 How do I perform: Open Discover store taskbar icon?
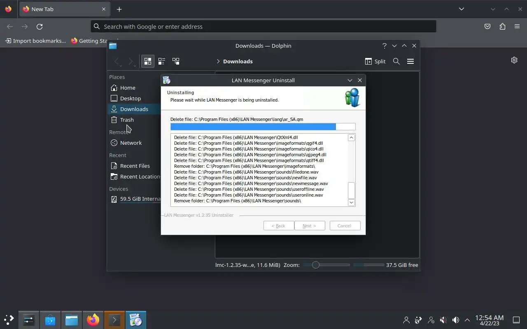point(50,320)
